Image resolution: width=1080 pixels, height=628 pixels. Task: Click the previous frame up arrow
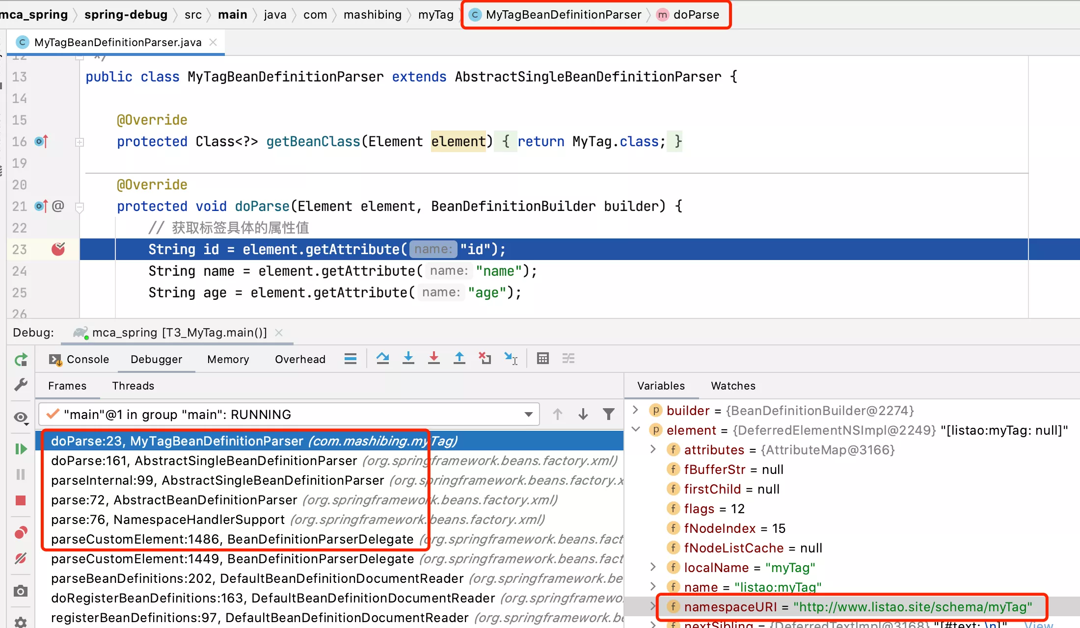pyautogui.click(x=557, y=415)
